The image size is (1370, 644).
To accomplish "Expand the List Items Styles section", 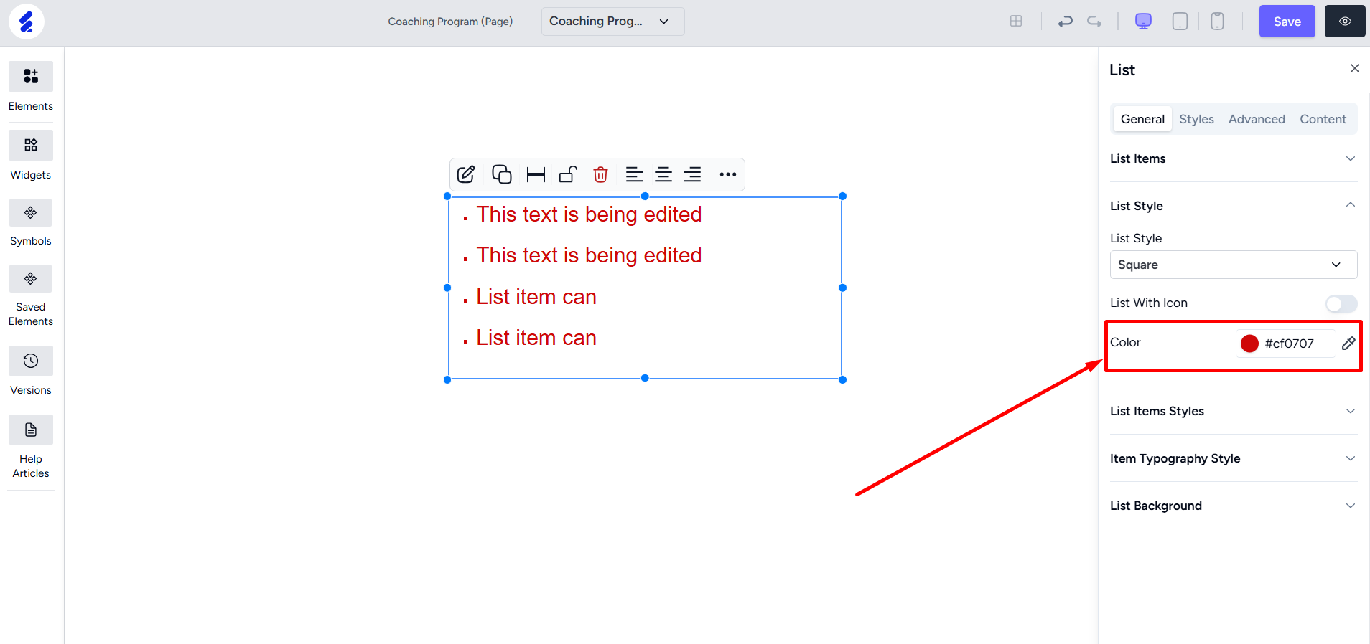I will pyautogui.click(x=1234, y=411).
